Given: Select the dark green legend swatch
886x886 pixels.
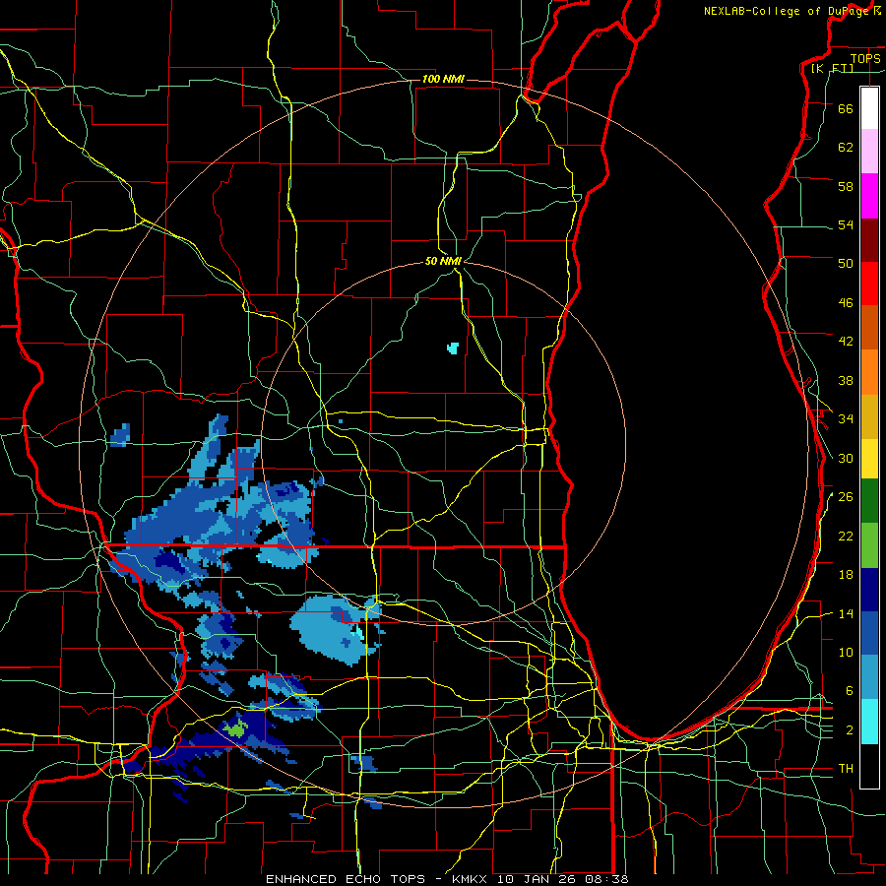Looking at the screenshot, I should 869,501.
